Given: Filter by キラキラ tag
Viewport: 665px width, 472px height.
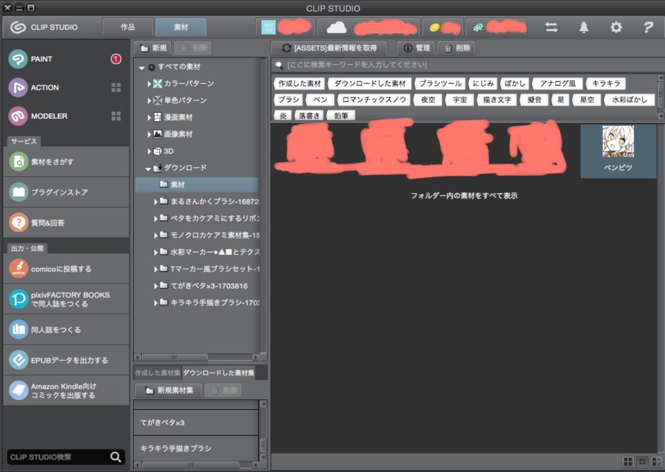Looking at the screenshot, I should tap(606, 84).
